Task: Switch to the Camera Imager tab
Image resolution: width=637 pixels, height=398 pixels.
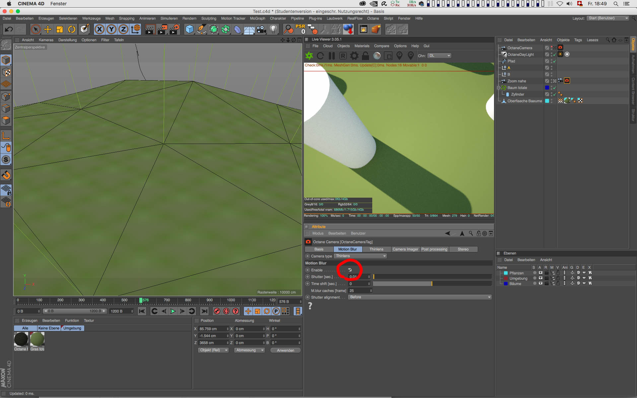Action: click(x=405, y=249)
